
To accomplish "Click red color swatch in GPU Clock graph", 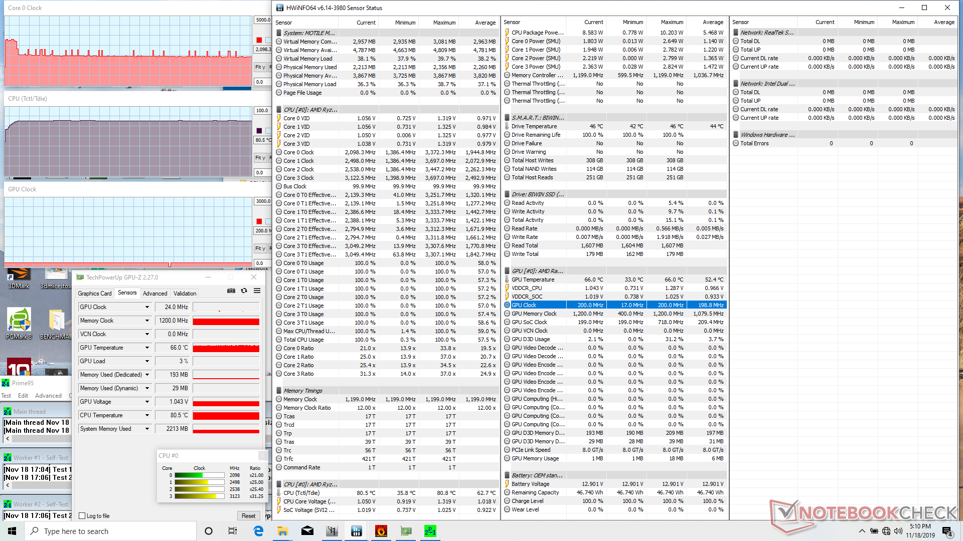I will click(x=259, y=221).
